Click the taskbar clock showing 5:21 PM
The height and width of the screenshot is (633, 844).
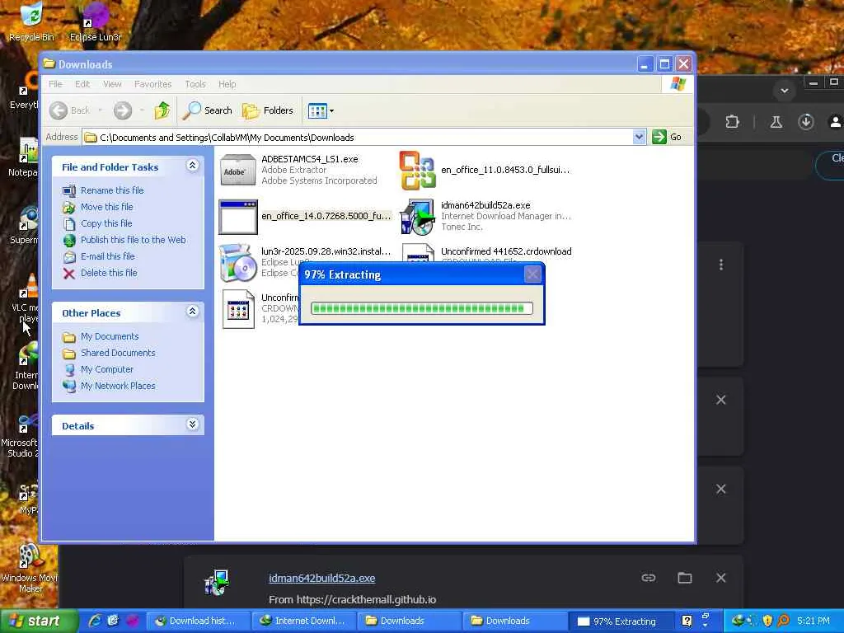[814, 621]
